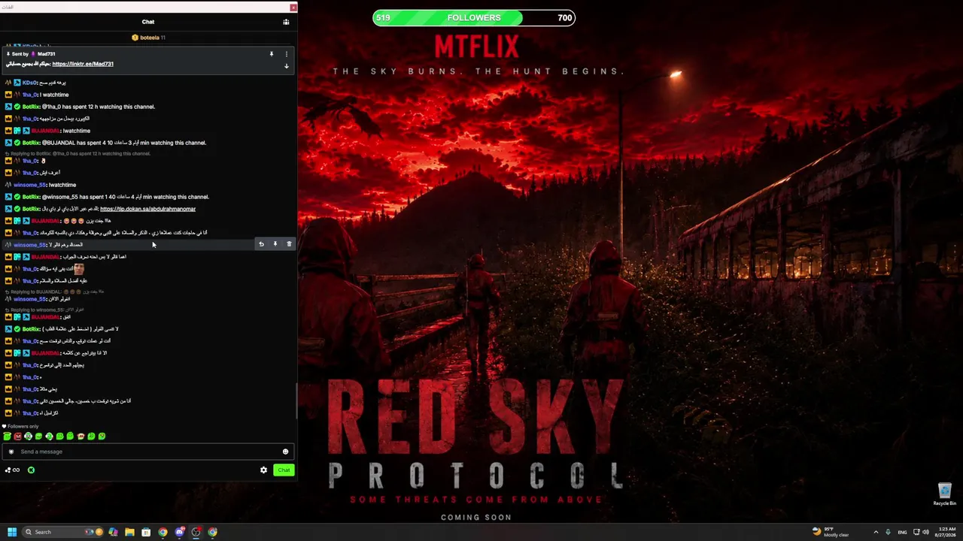Open the Recycle Bin desktop icon
Image resolution: width=963 pixels, height=541 pixels.
click(x=945, y=494)
